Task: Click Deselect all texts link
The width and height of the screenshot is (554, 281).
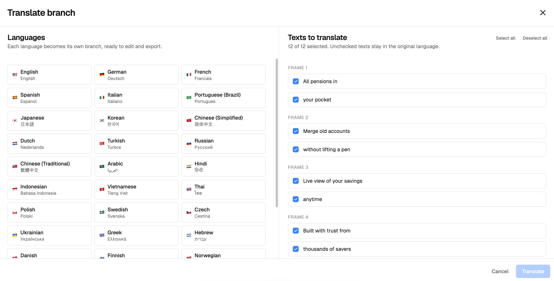Action: click(535, 38)
